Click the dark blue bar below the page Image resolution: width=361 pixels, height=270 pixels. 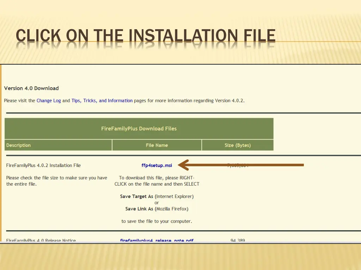pyautogui.click(x=180, y=243)
